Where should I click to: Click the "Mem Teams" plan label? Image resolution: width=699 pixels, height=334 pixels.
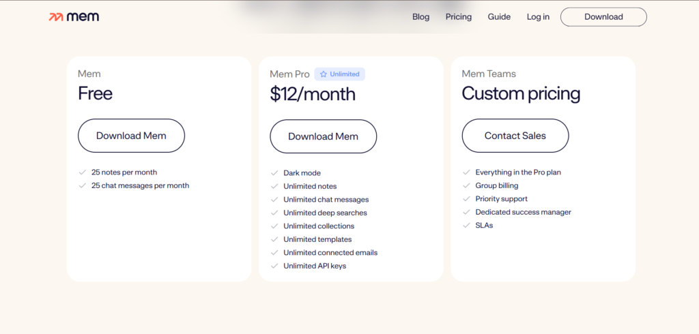[489, 74]
